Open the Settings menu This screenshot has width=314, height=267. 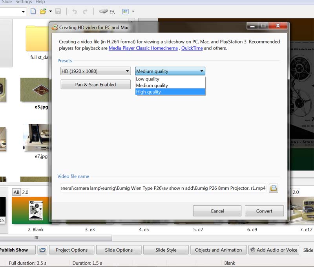point(24,2)
